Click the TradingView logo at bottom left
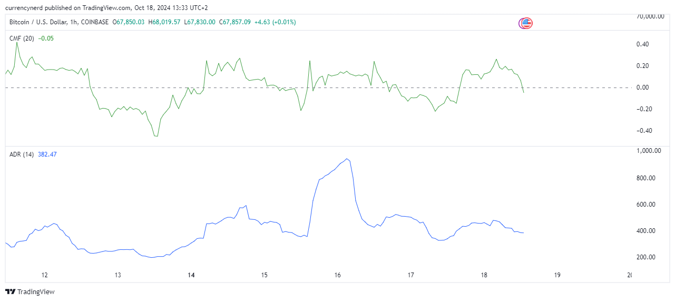This screenshot has width=675, height=301. tap(30, 292)
